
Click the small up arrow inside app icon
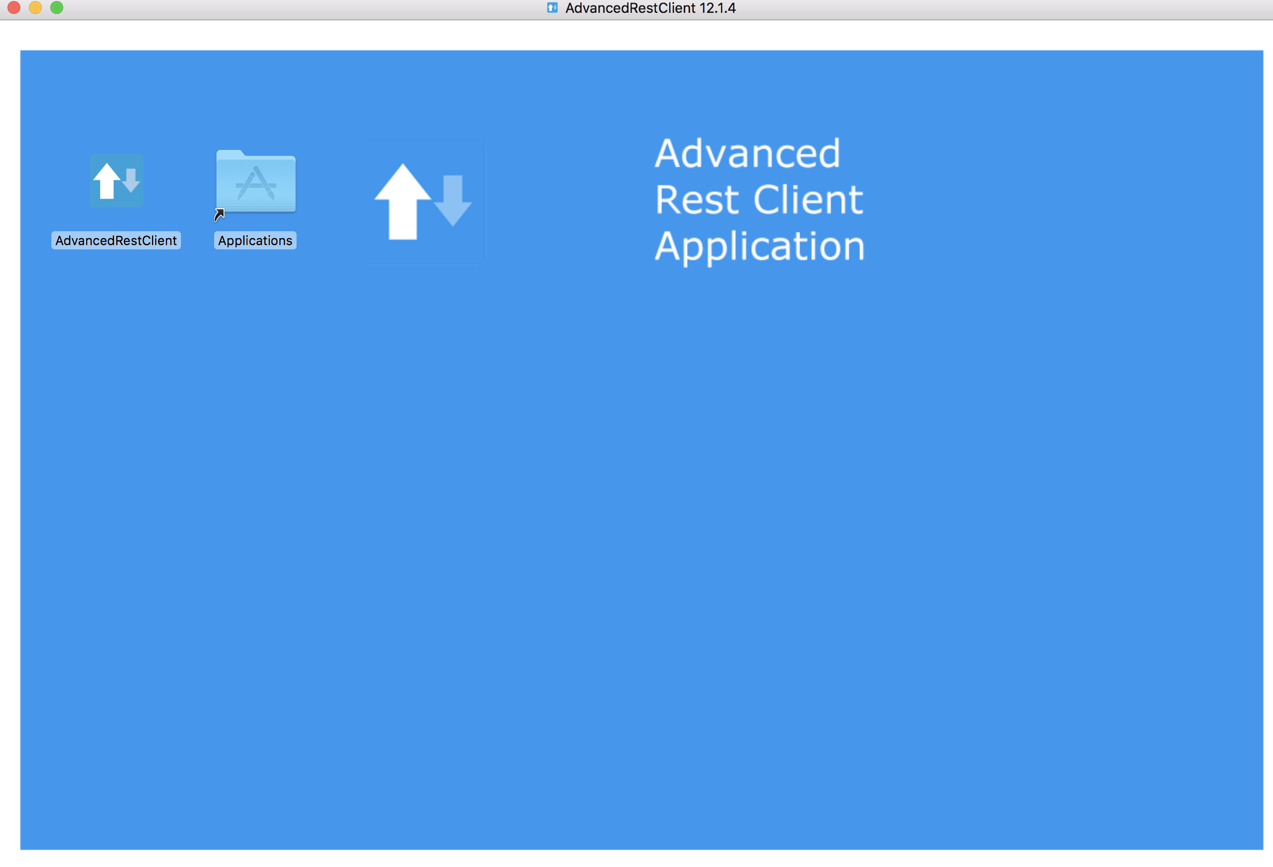pos(107,181)
